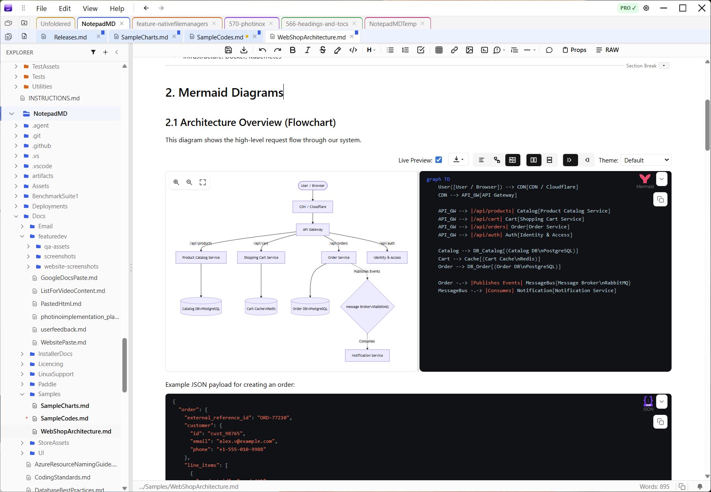Click the Undo arrow icon
The image size is (711, 492).
coord(262,50)
